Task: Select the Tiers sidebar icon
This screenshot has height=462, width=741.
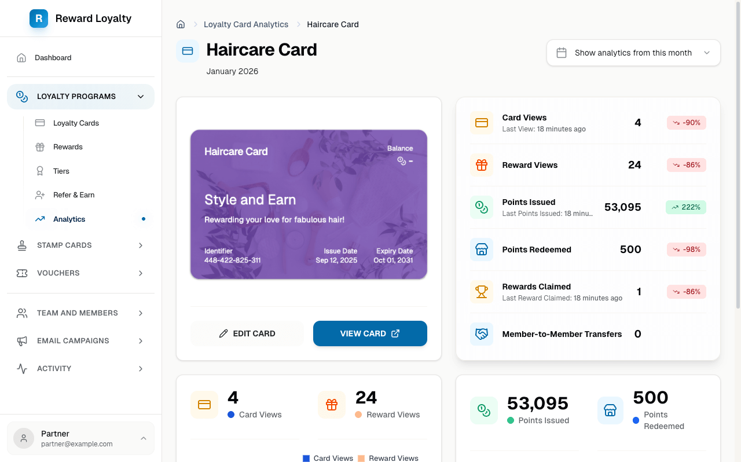Action: [x=39, y=171]
